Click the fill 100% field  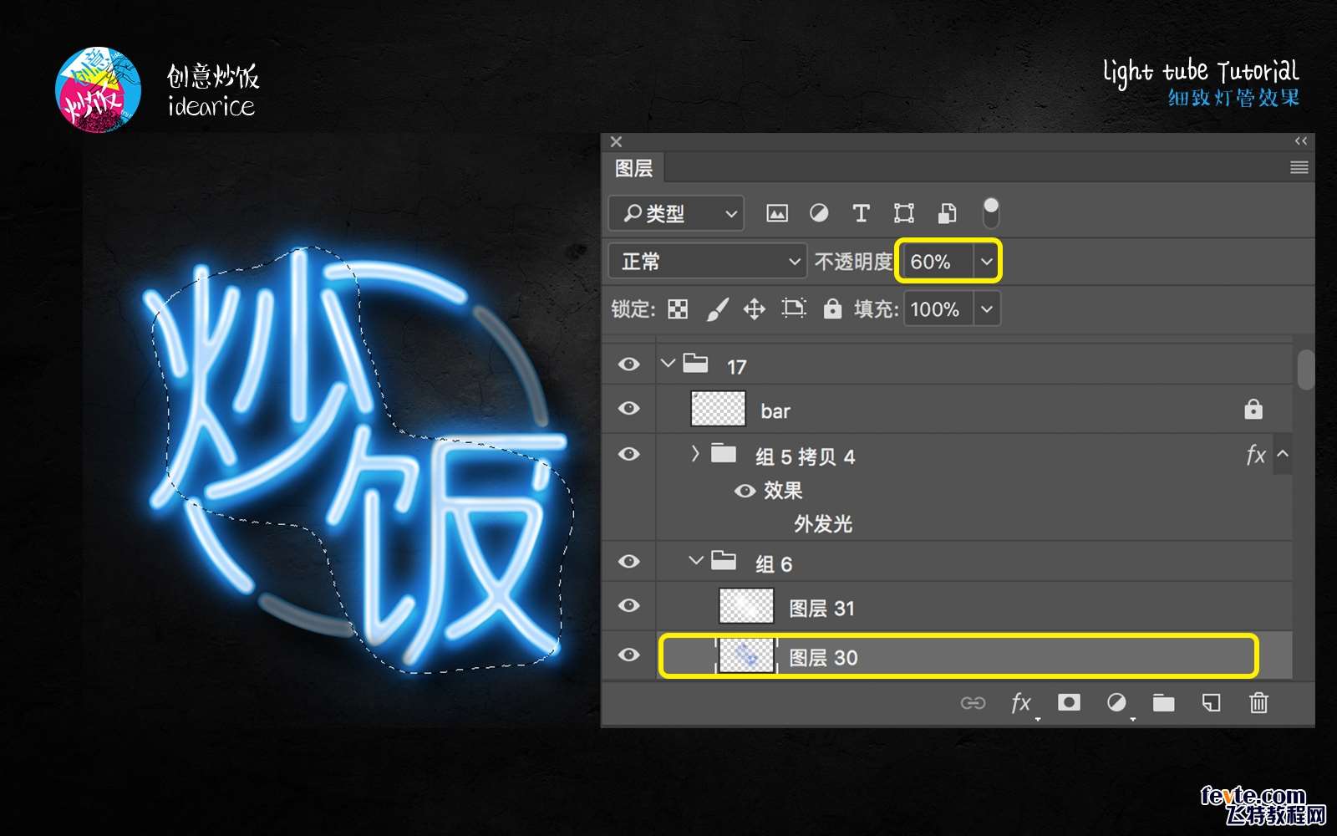pos(938,309)
